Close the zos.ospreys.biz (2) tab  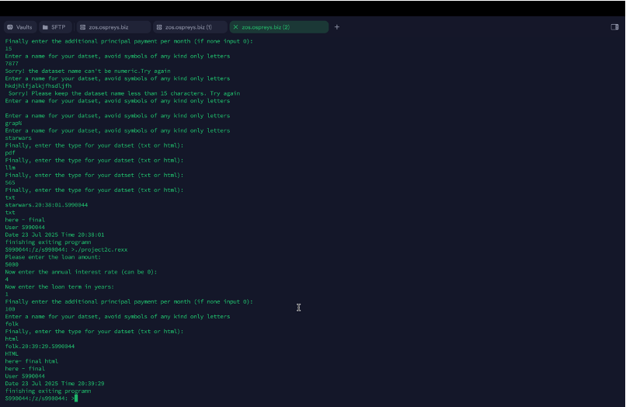[x=235, y=27]
